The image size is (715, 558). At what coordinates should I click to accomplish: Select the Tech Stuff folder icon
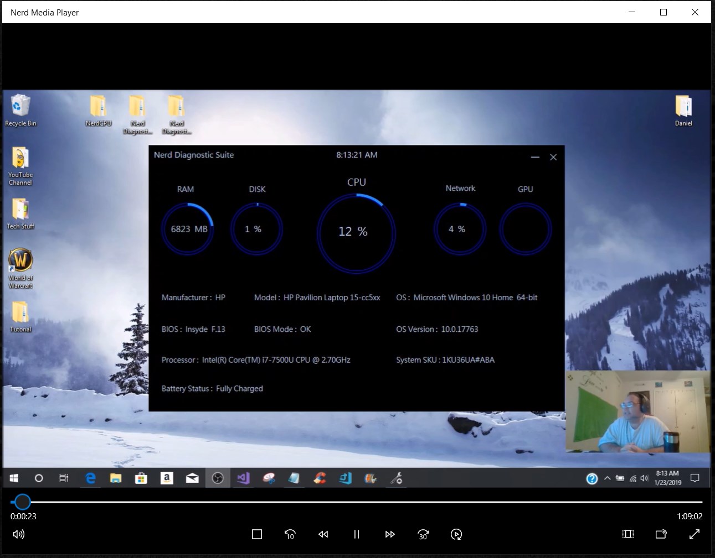tap(20, 213)
